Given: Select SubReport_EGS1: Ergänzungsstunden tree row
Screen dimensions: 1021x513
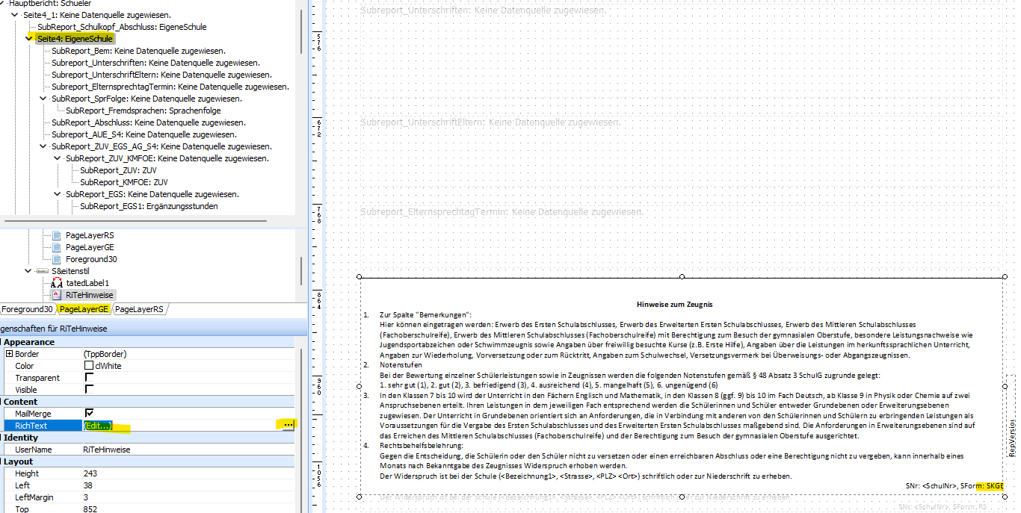Looking at the screenshot, I should tap(149, 206).
